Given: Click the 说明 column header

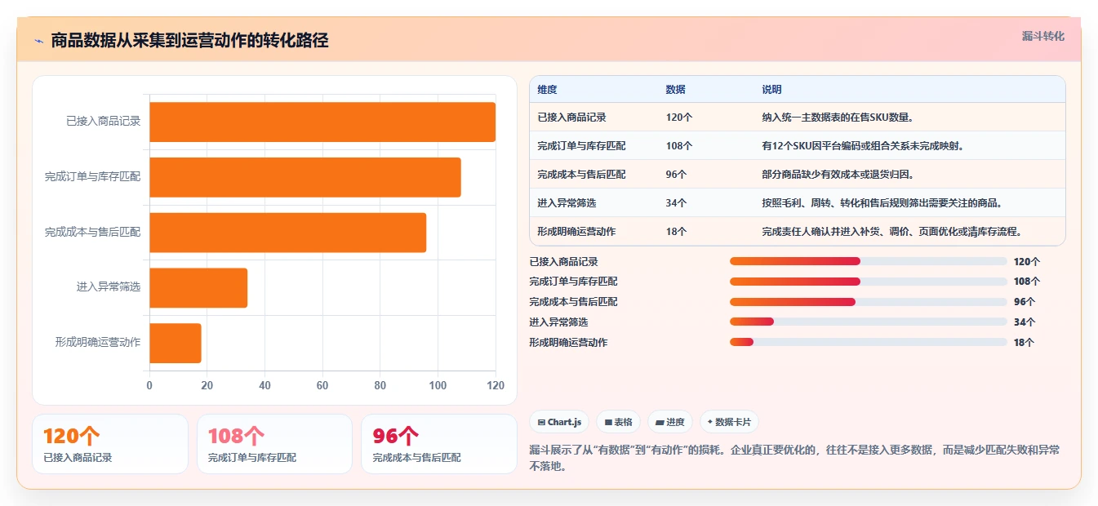Looking at the screenshot, I should click(771, 89).
